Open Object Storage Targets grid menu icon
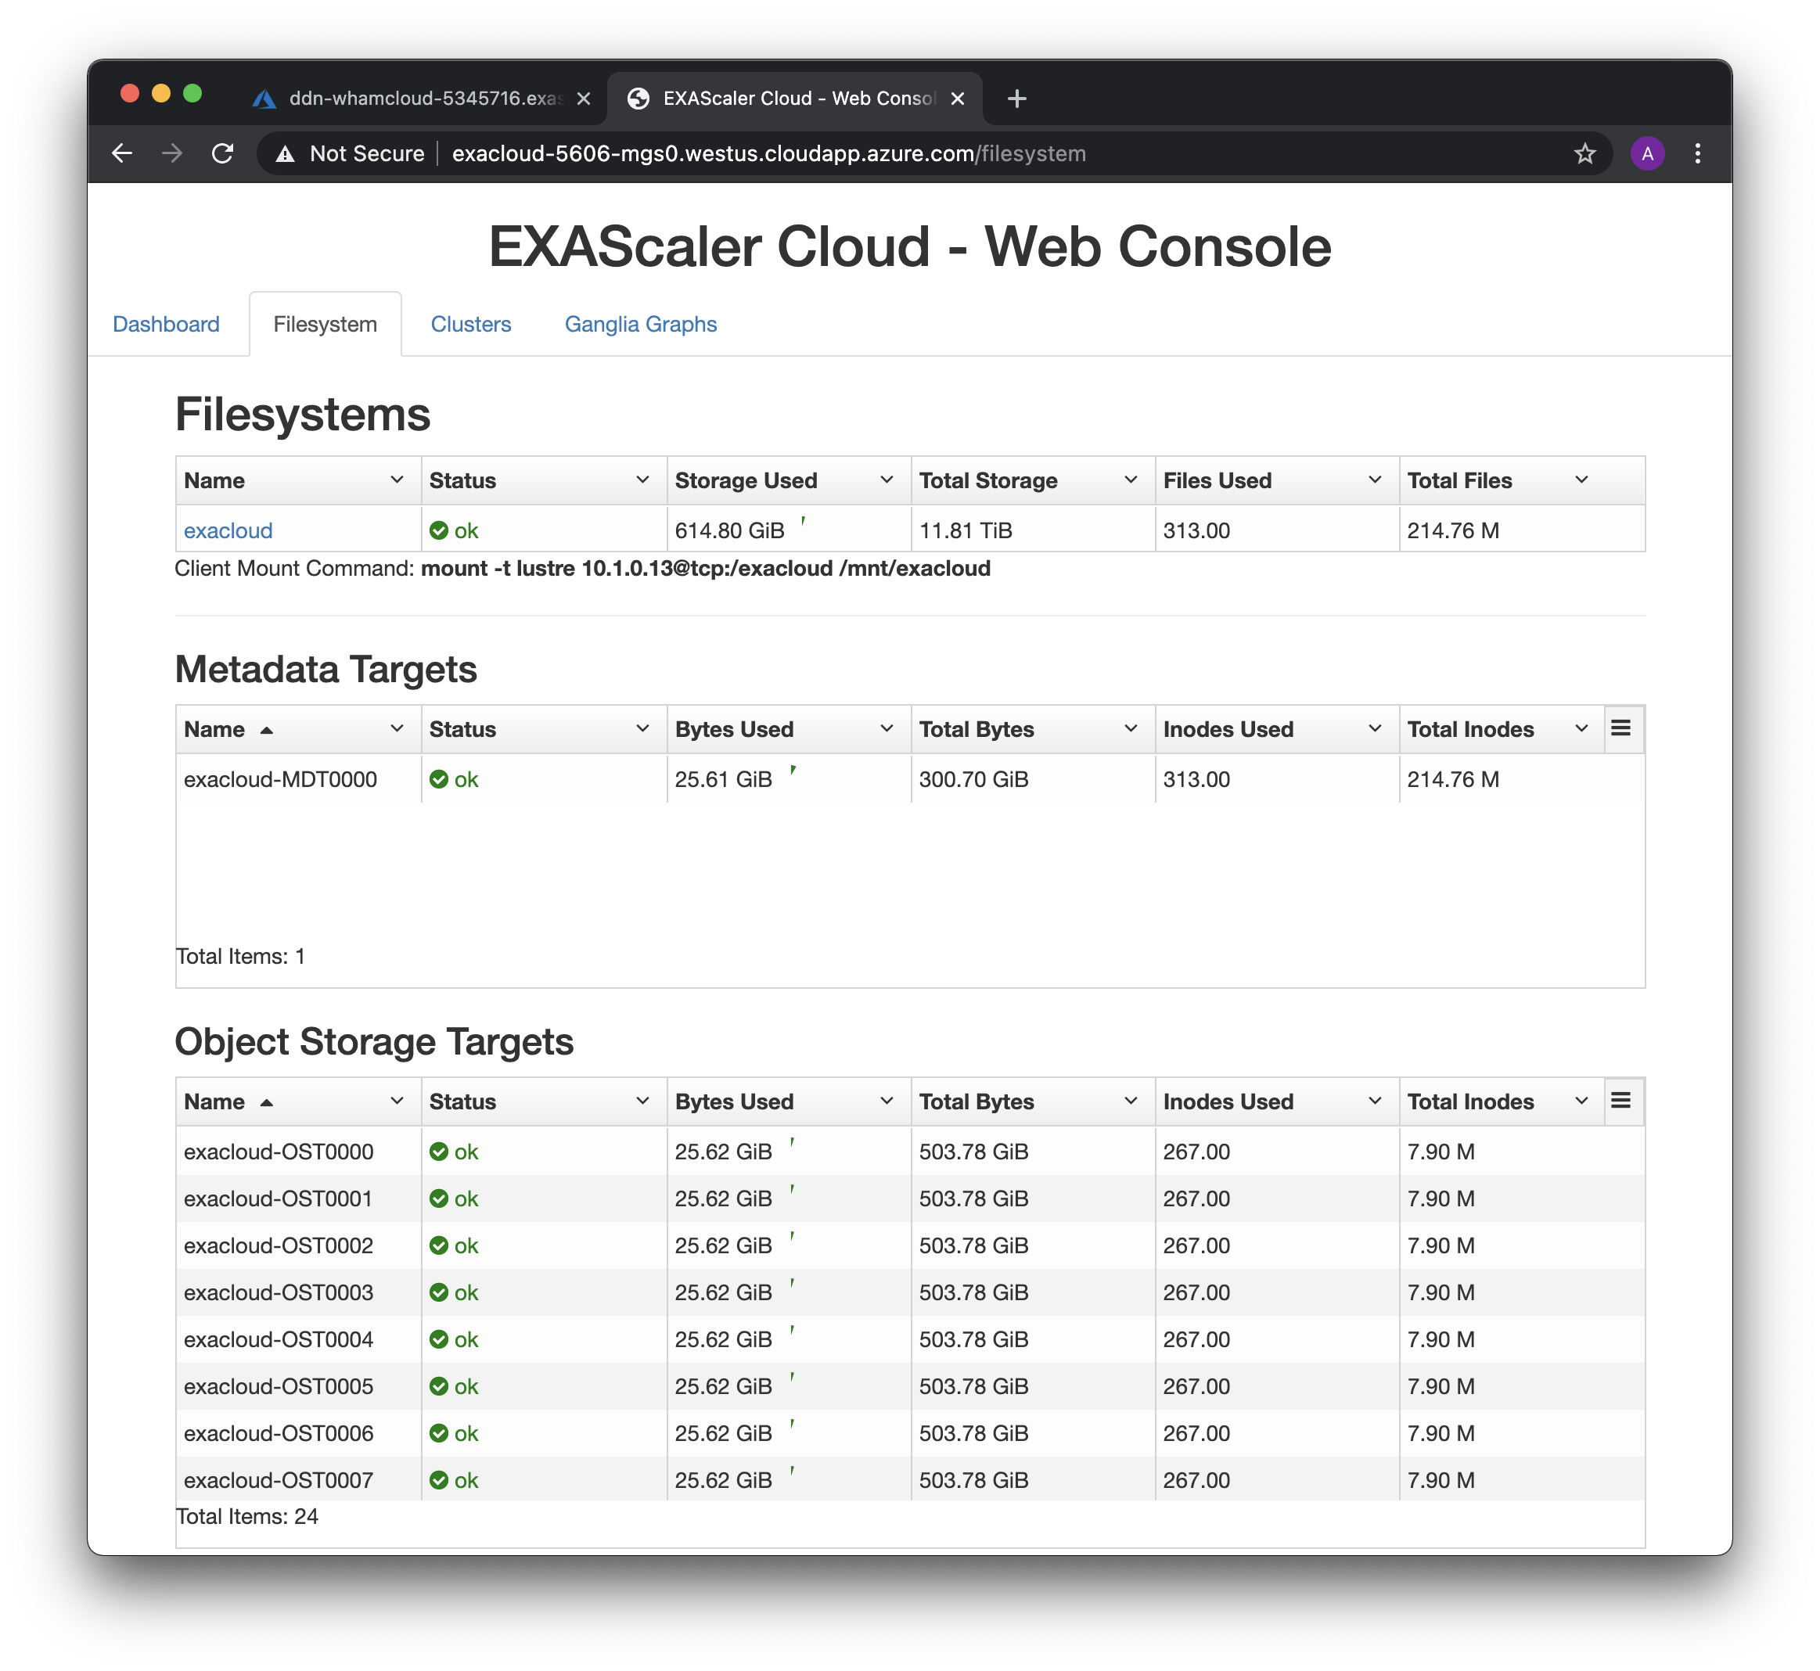This screenshot has width=1820, height=1671. point(1620,1101)
